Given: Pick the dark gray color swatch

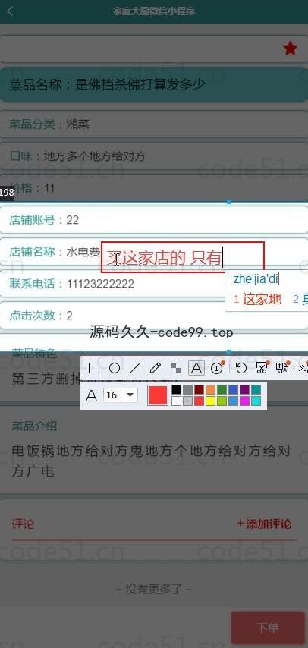Looking at the screenshot, I should coord(187,390).
